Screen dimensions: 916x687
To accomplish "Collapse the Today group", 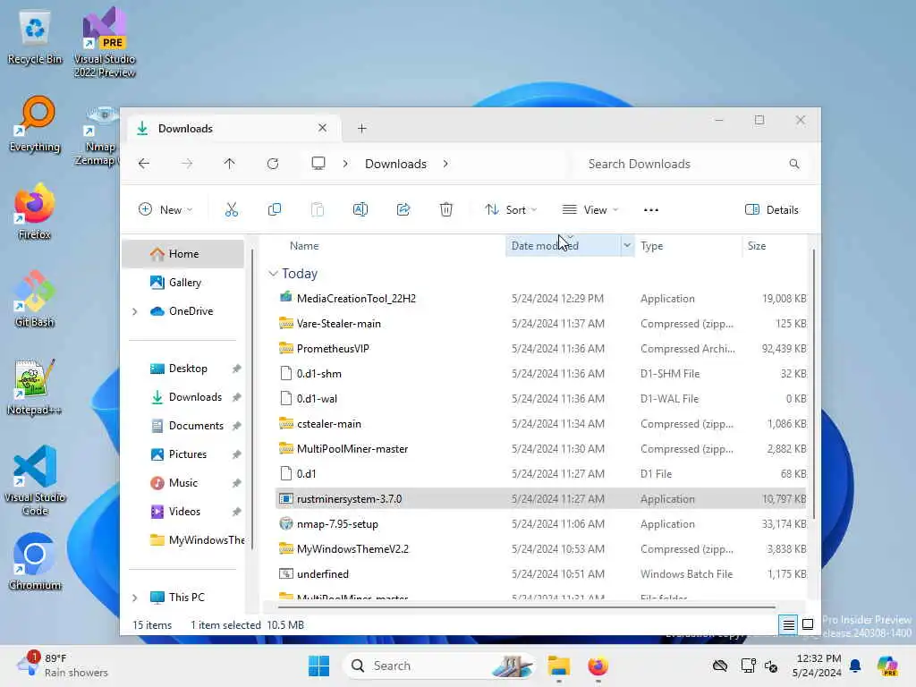I will point(273,274).
